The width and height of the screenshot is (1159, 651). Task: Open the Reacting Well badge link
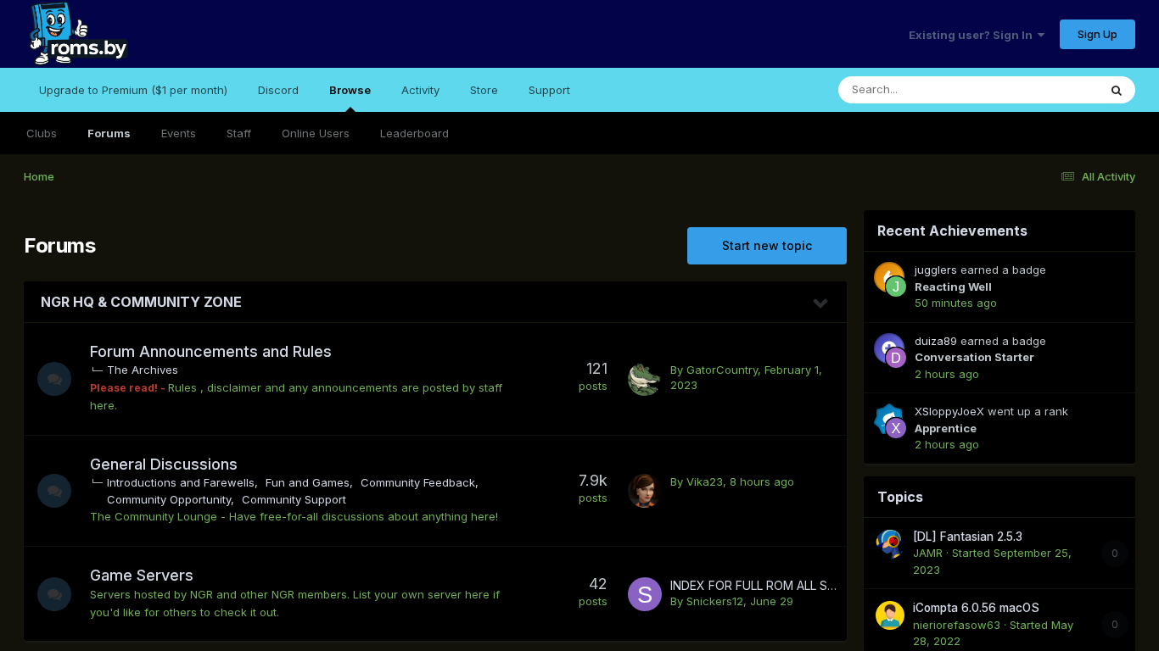(953, 287)
